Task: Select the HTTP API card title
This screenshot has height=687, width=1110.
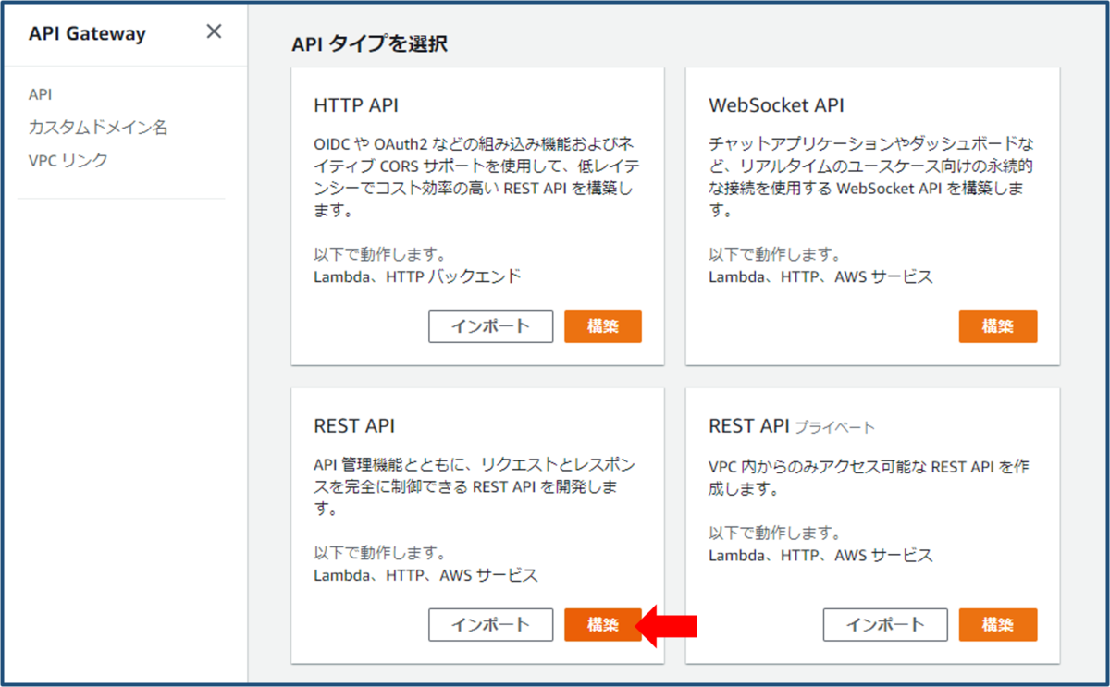Action: click(x=356, y=104)
